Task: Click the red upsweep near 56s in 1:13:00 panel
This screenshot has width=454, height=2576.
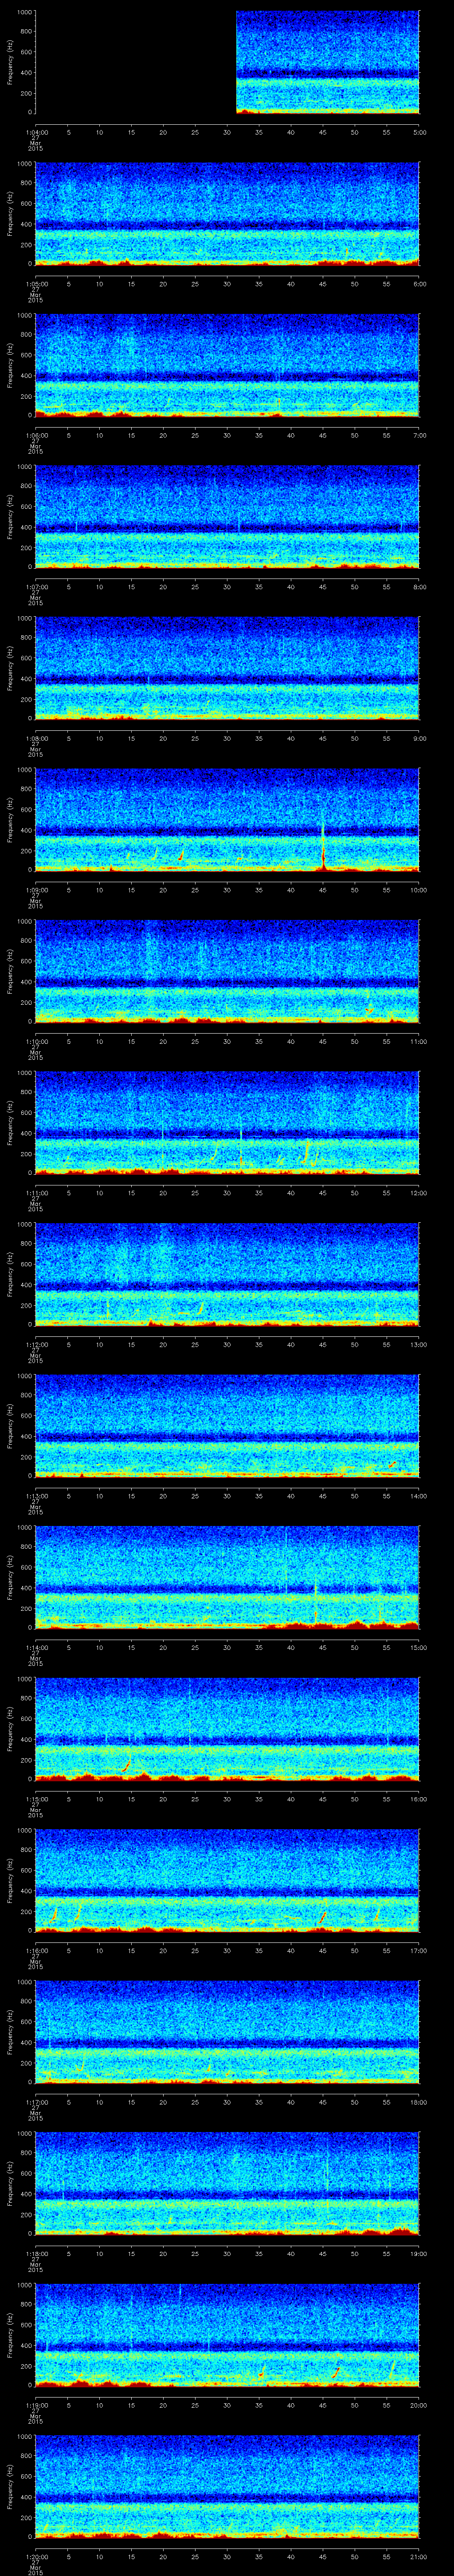Action: 392,1465
